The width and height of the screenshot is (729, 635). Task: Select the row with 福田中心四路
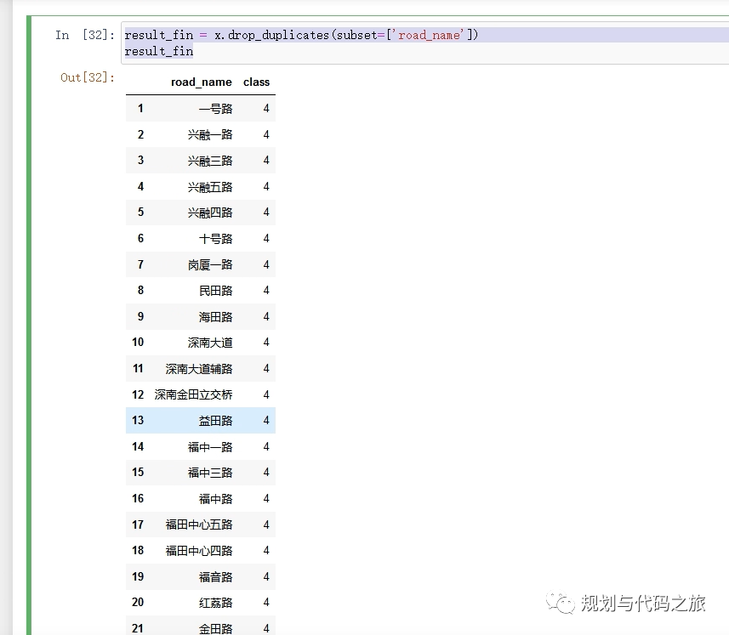(x=201, y=551)
